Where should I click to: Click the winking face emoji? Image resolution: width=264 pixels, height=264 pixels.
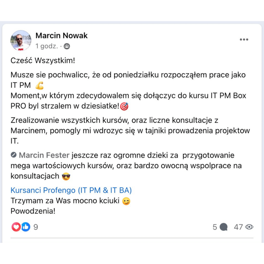tap(126, 201)
